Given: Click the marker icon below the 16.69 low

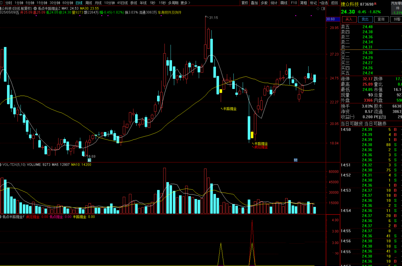Looking at the screenshot, I should [89, 160].
